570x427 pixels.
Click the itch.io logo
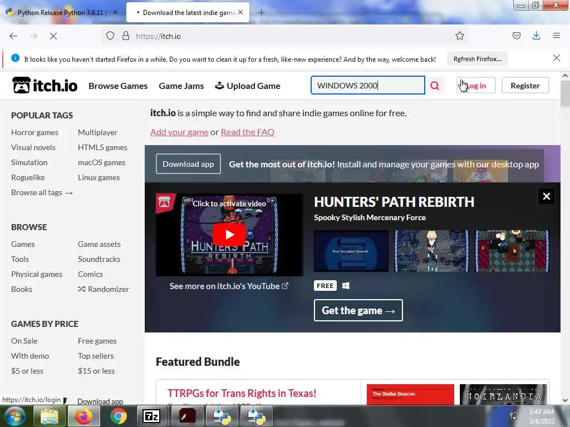[45, 86]
